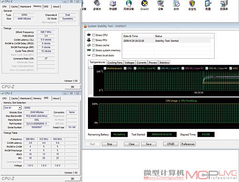Enable the Stress CPU checkbox
The height and width of the screenshot is (182, 239).
(x=94, y=35)
